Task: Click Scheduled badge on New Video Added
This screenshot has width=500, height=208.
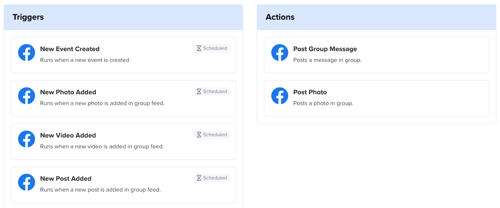Action: tap(212, 135)
